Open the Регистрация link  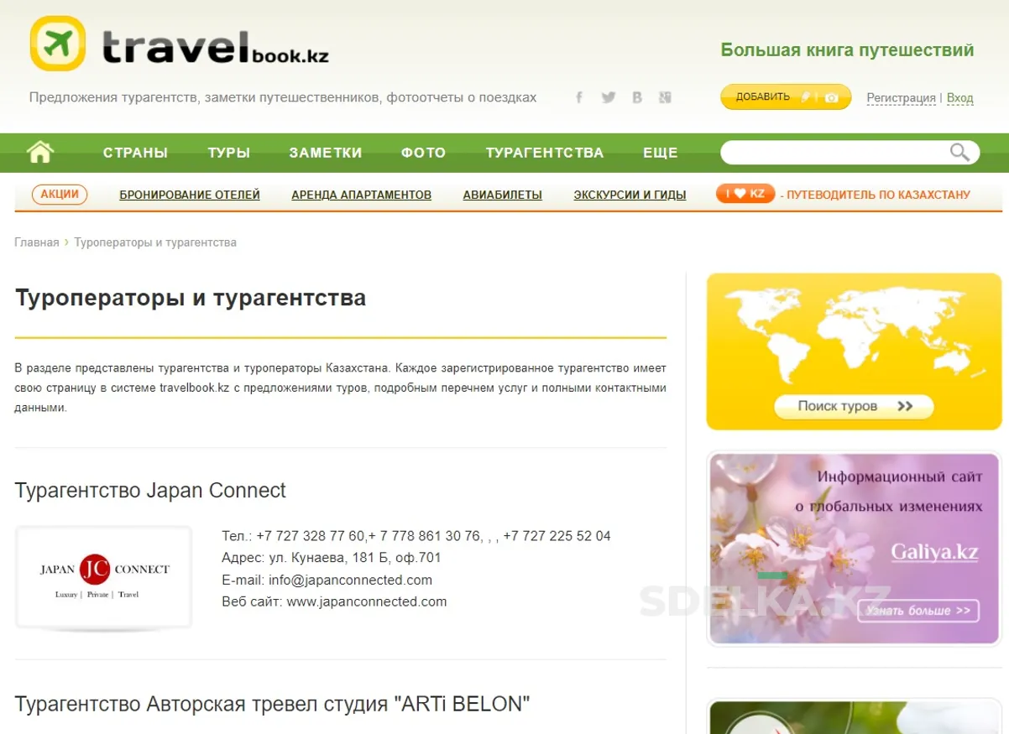pyautogui.click(x=901, y=98)
